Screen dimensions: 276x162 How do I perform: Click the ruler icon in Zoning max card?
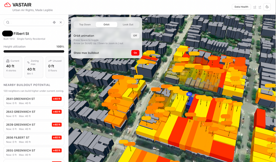pyautogui.click(x=28, y=62)
